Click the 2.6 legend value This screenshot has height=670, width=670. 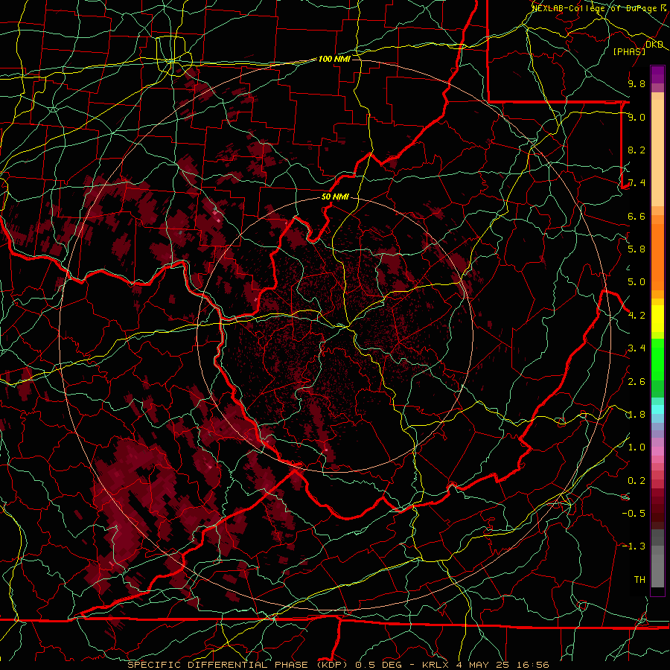click(x=636, y=382)
